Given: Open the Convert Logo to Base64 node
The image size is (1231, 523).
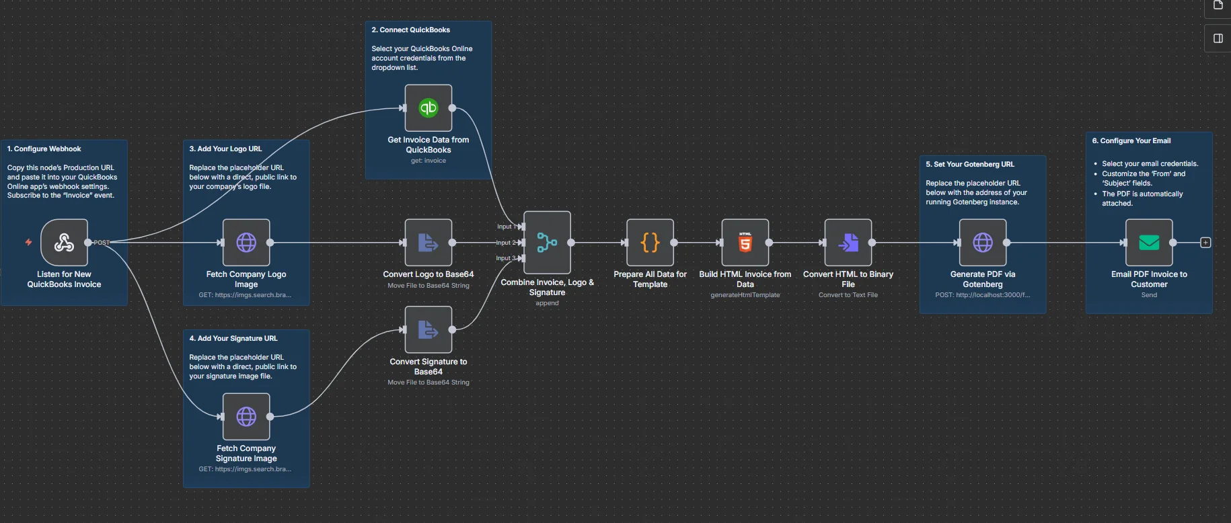Looking at the screenshot, I should 428,243.
